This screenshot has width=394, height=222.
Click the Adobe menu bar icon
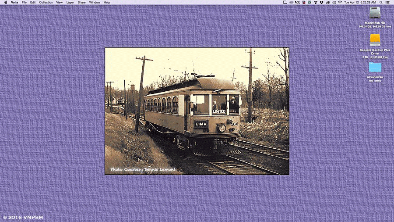pyautogui.click(x=297, y=2)
